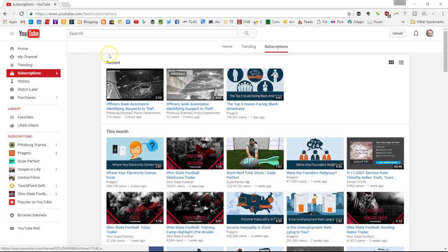448x252 pixels.
Task: Switch to grid view layout
Action: (391, 62)
